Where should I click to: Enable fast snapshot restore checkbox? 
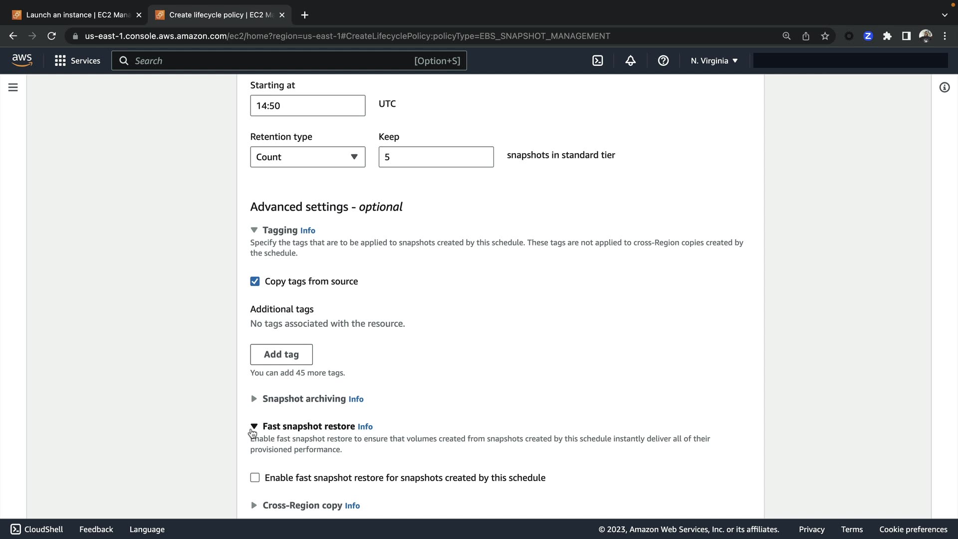pos(255,478)
